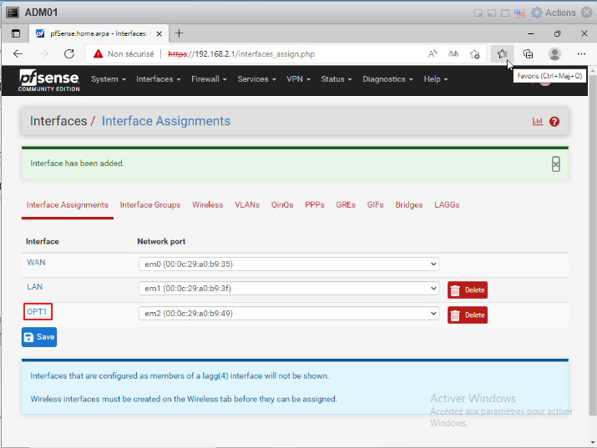Open the browser Collections icon

[x=528, y=53]
